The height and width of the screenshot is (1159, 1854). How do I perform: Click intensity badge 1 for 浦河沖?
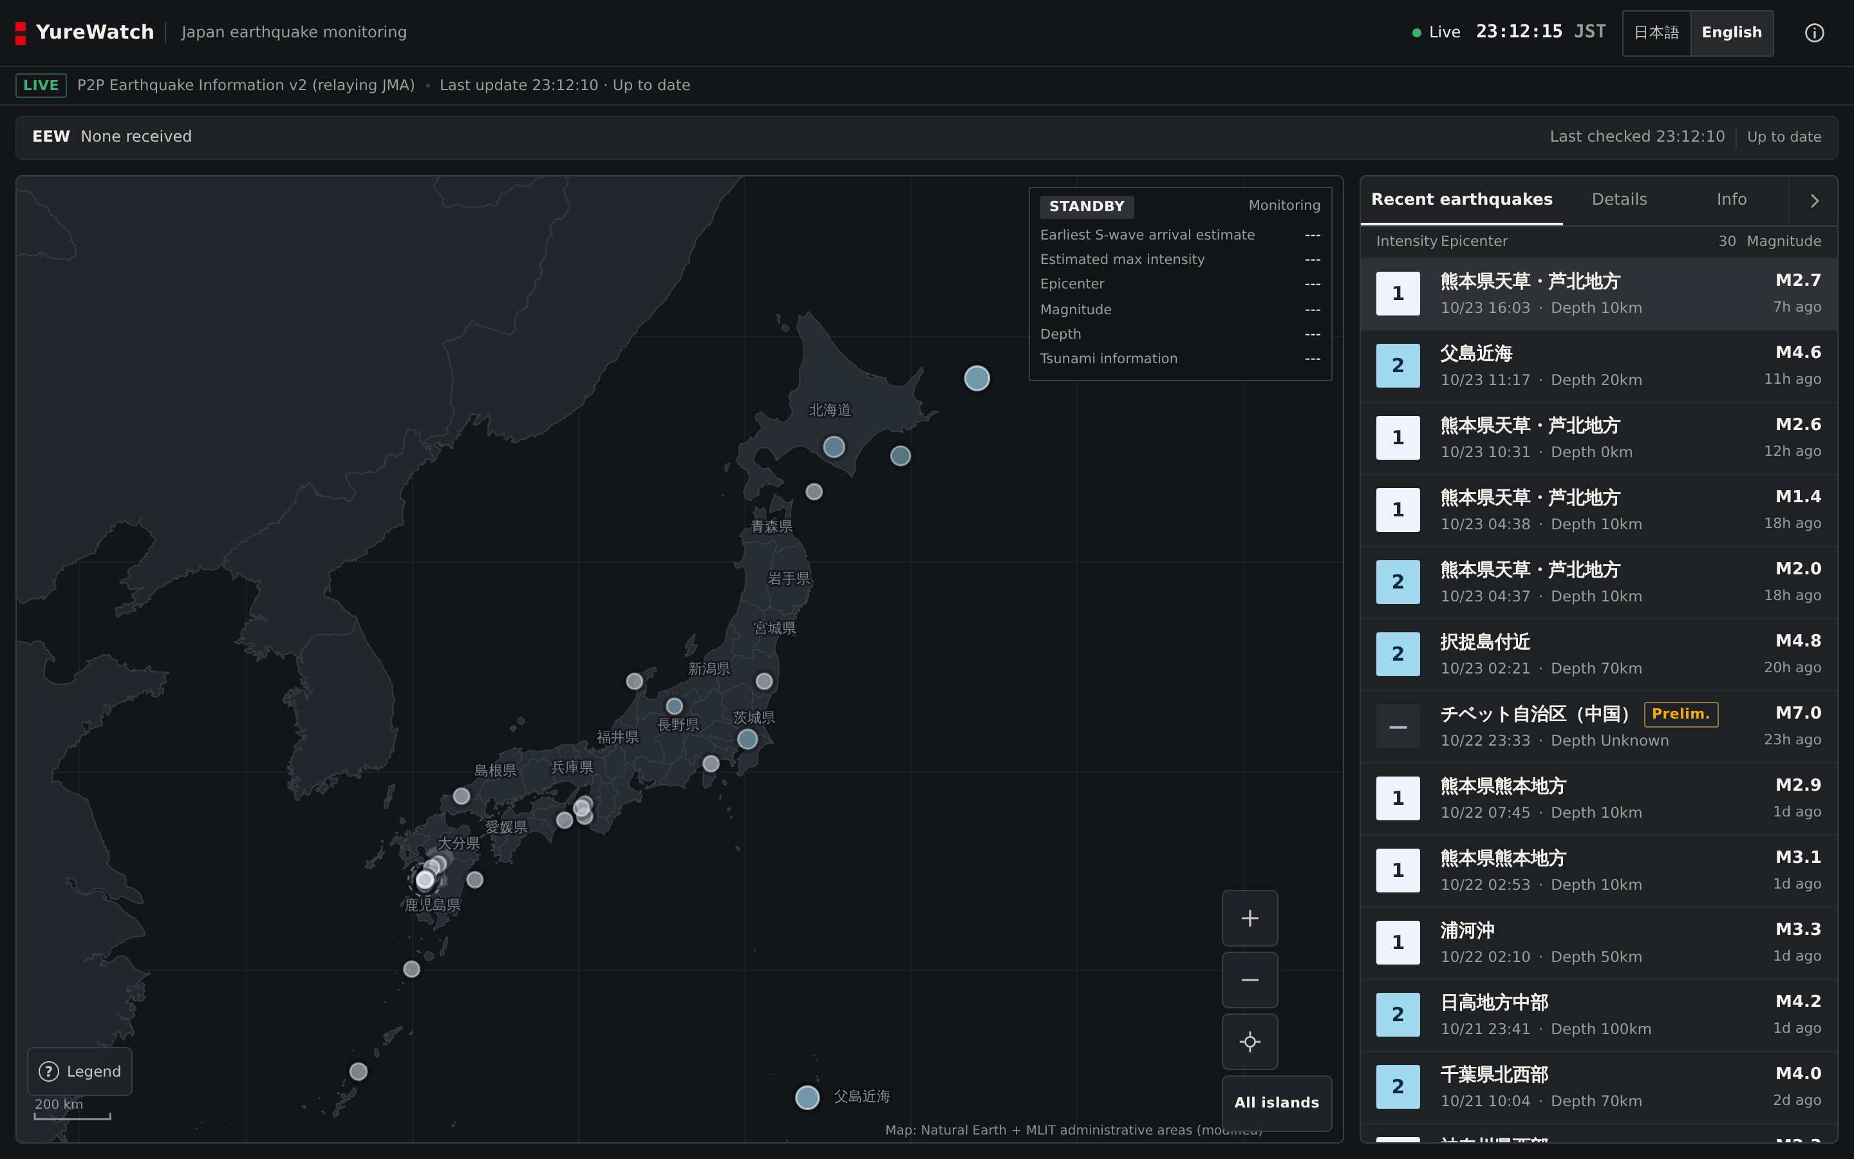(x=1398, y=942)
